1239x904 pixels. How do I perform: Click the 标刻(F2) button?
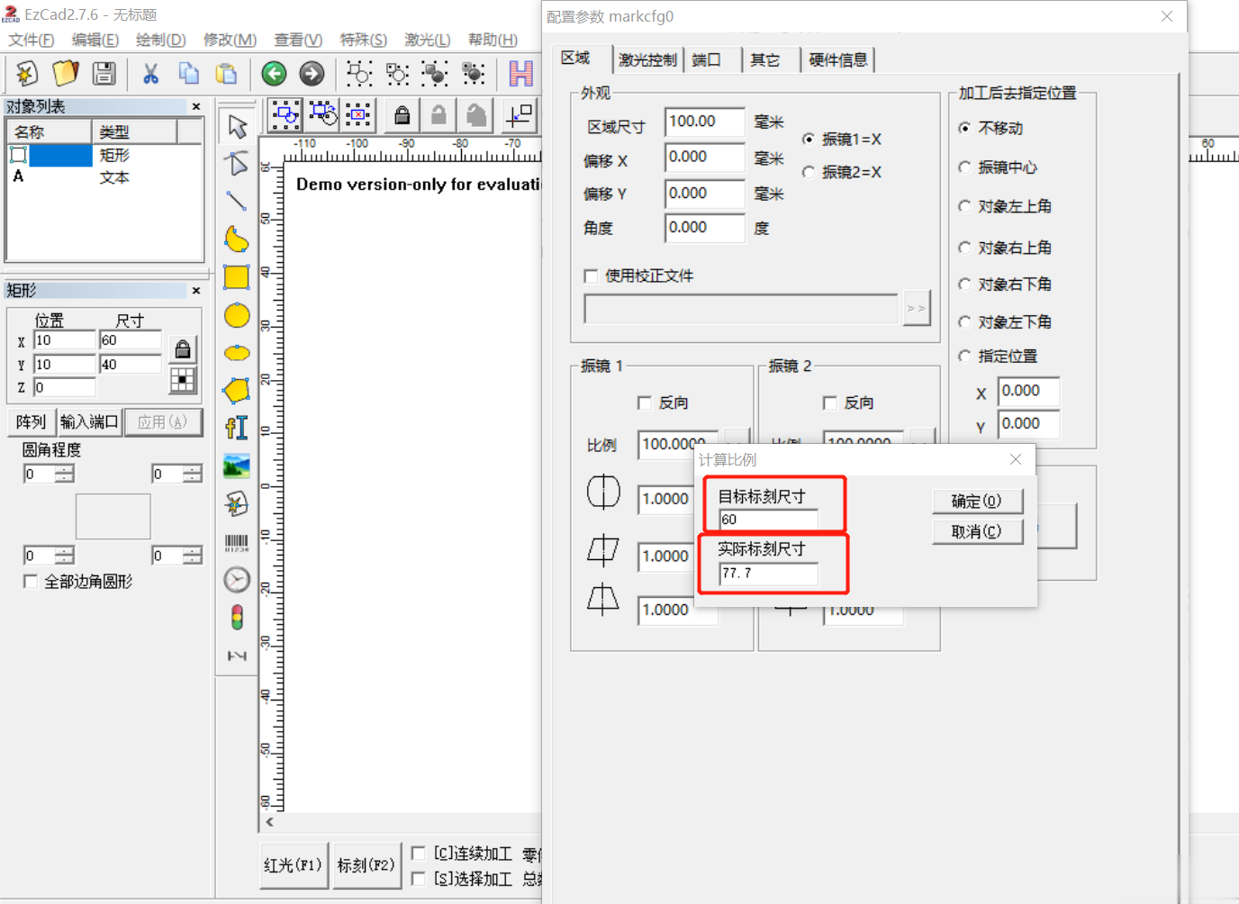366,866
